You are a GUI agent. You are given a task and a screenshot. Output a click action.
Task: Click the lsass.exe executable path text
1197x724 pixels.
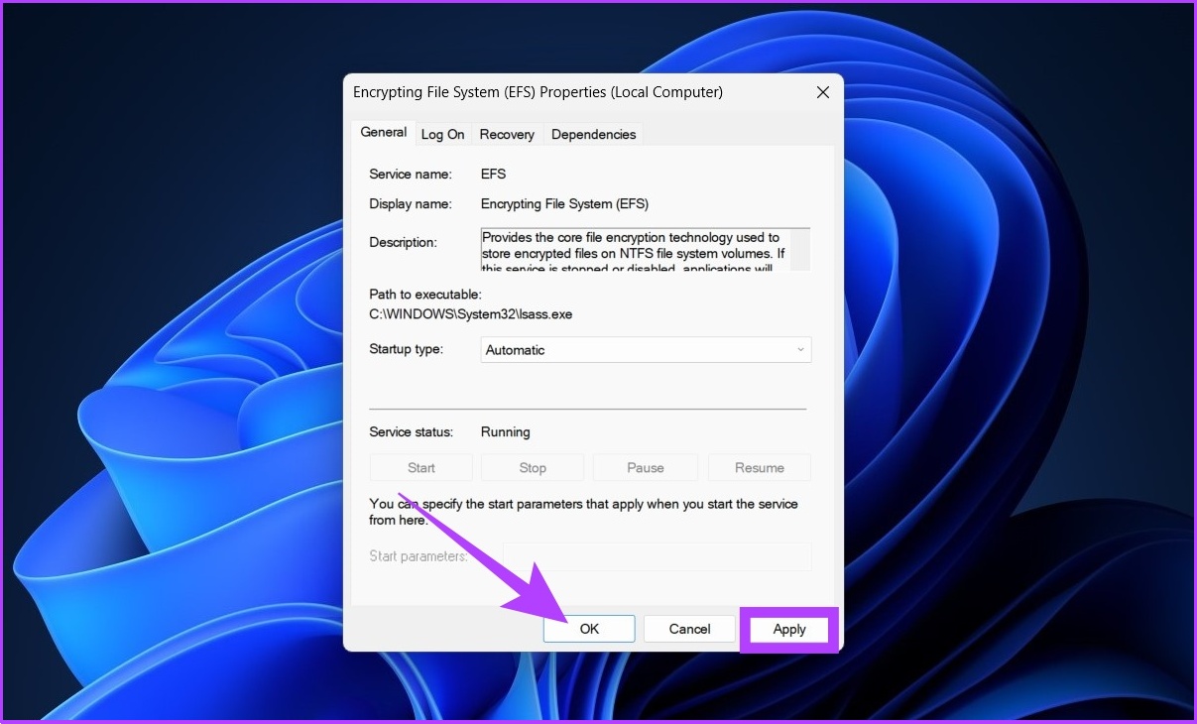[x=470, y=314]
